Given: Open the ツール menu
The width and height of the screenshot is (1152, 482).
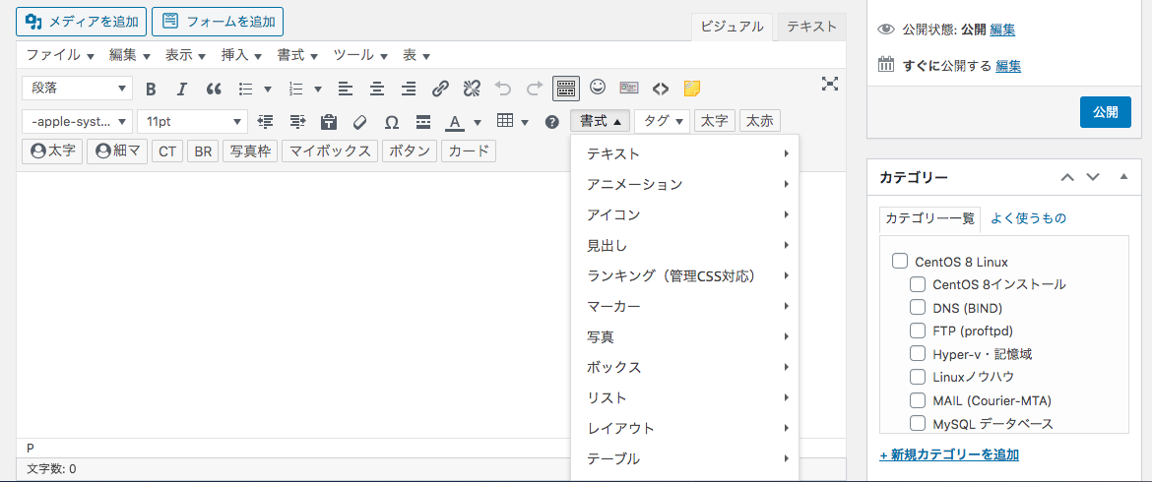Looking at the screenshot, I should (x=360, y=55).
